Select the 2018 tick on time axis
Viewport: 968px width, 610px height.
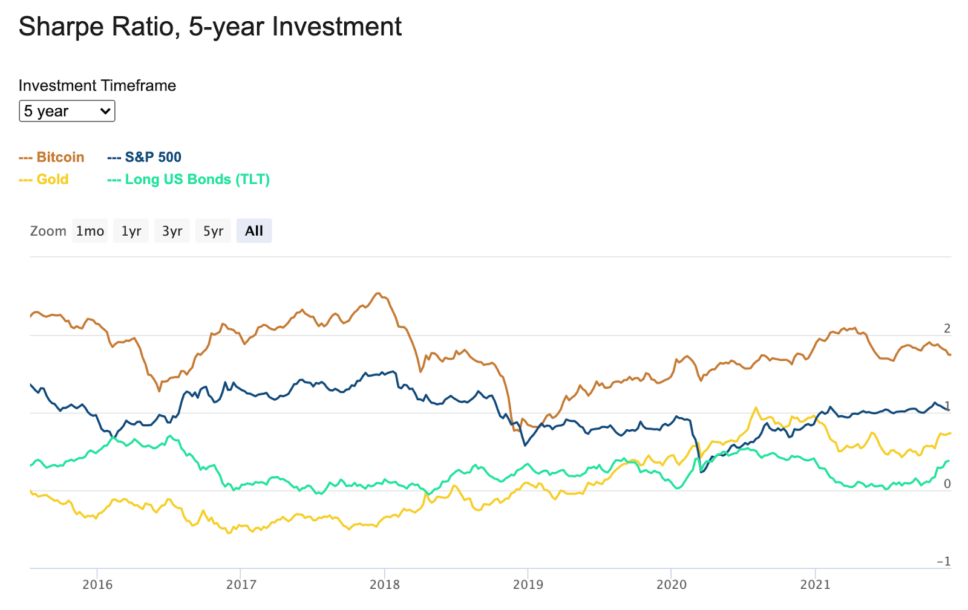coord(385,585)
